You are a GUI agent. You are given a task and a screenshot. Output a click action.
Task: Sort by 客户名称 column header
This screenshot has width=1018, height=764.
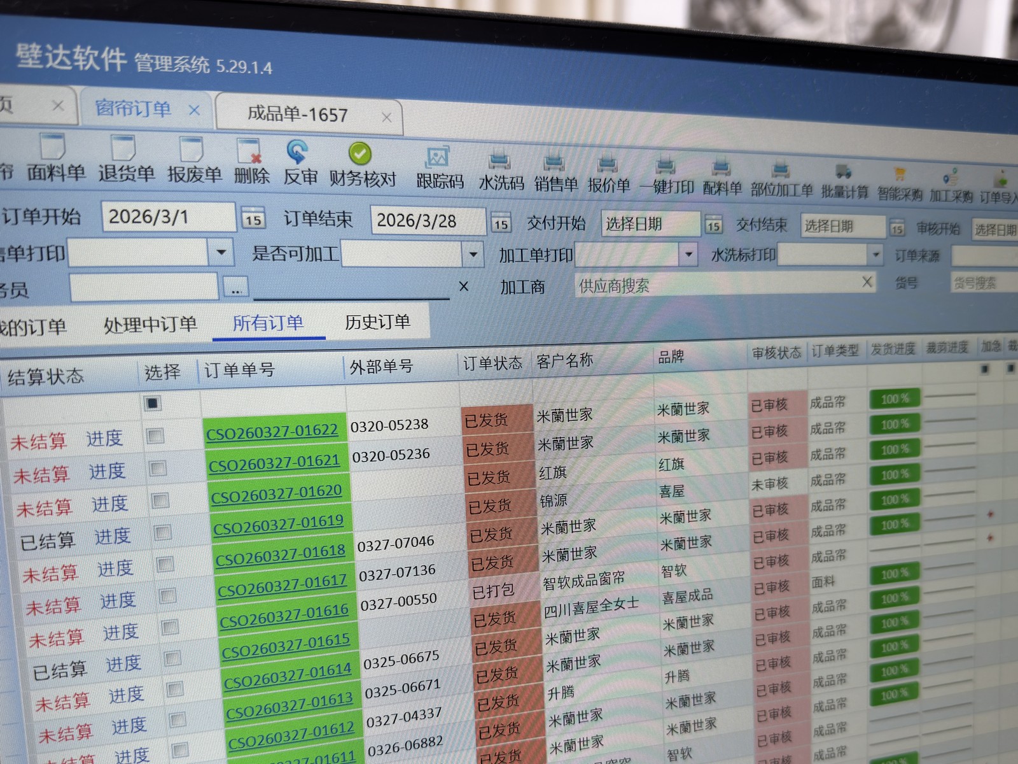tap(564, 361)
